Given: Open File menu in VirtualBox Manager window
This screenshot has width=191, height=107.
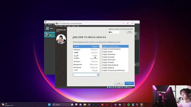Looking at the screenshot, I should pos(46,24).
